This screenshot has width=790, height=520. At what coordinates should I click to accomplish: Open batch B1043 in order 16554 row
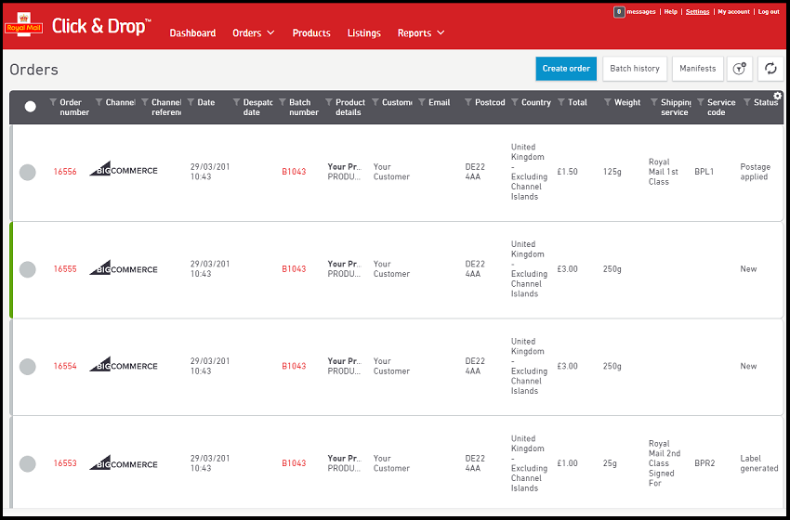pos(294,366)
